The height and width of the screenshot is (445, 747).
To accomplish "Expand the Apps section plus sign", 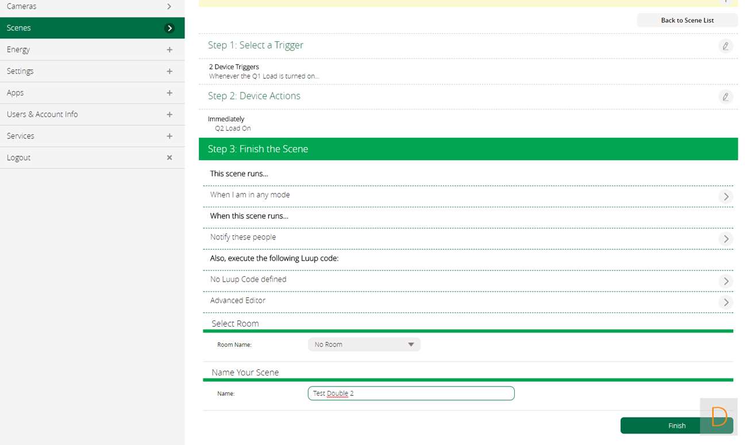I will coord(169,93).
